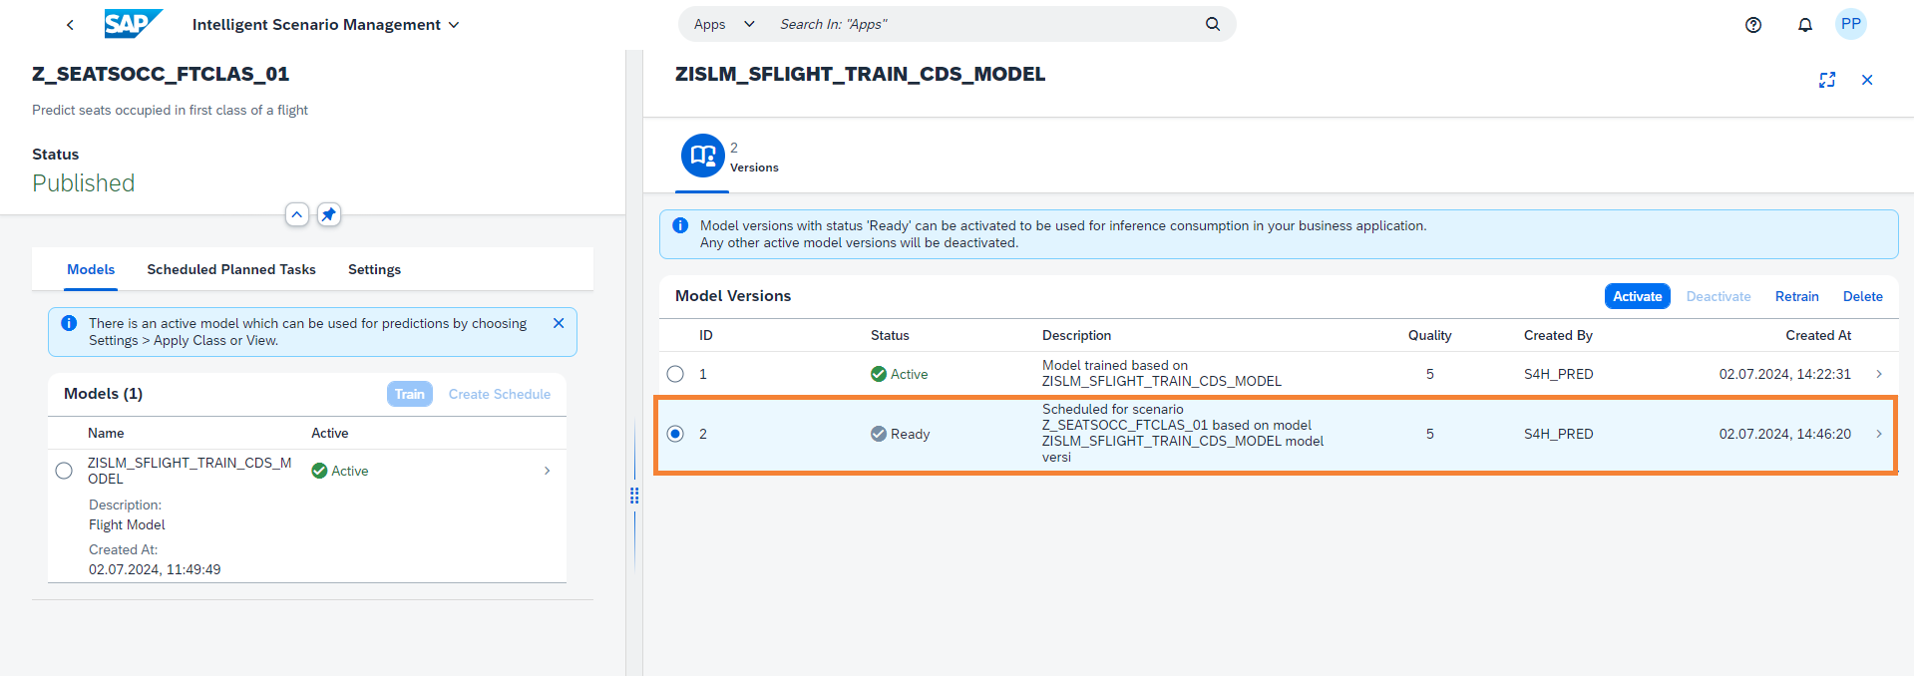Click the Retrain button
1914x676 pixels.
click(x=1796, y=296)
